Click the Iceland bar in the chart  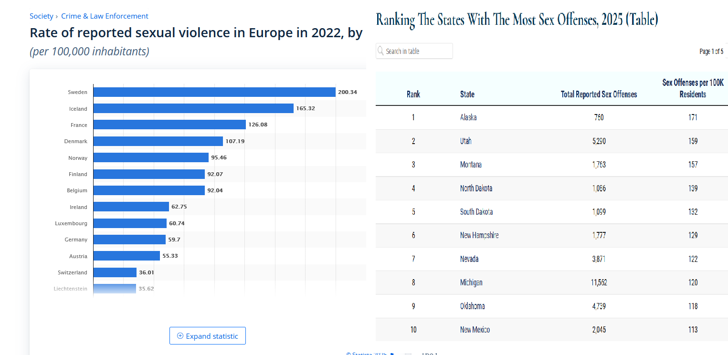point(193,108)
